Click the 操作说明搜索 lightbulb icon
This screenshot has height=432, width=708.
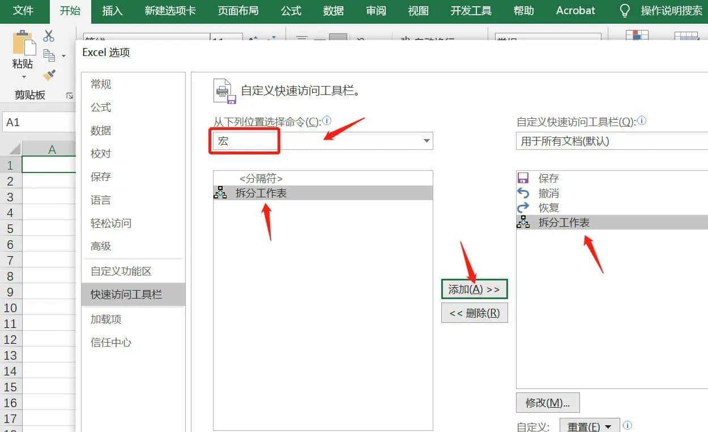624,10
